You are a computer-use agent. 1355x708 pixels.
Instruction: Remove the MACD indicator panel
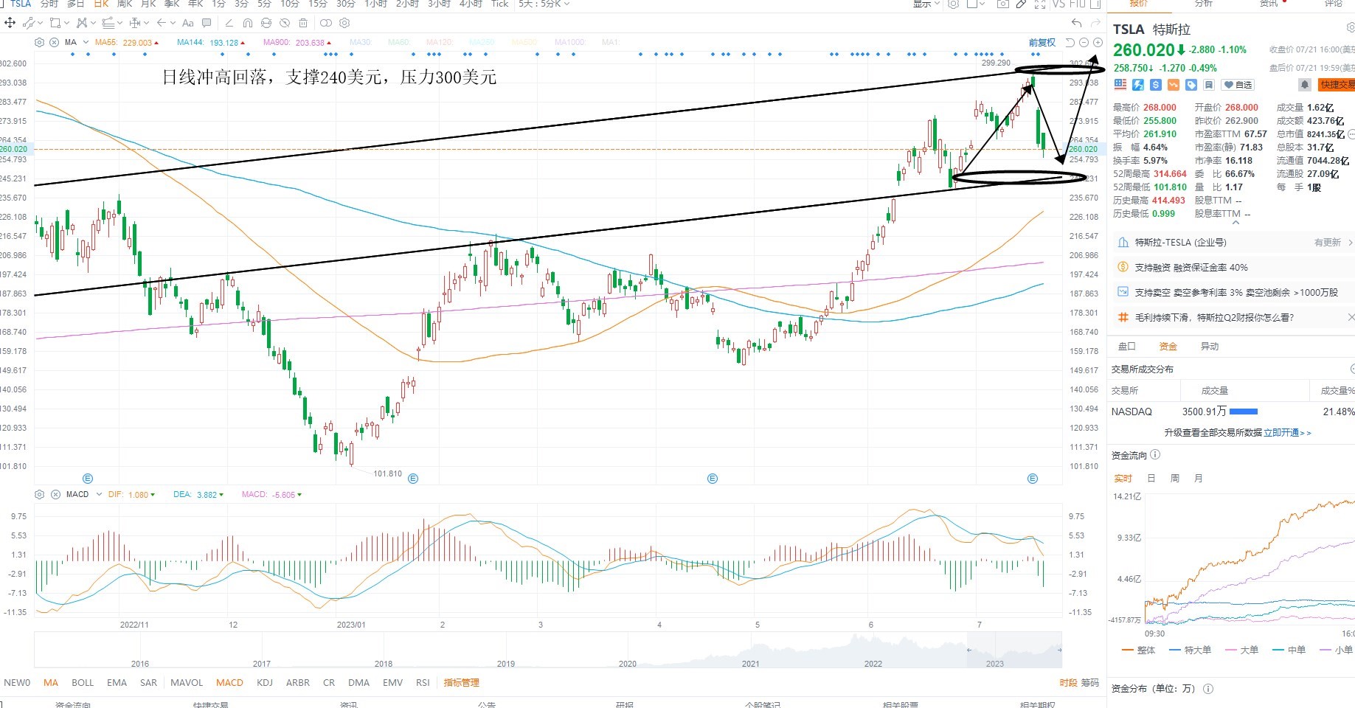coord(55,494)
